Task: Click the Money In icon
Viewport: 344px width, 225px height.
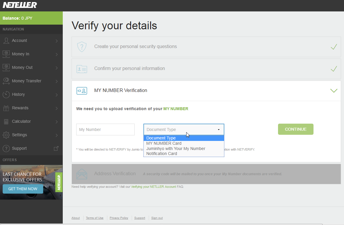Action: [6, 54]
